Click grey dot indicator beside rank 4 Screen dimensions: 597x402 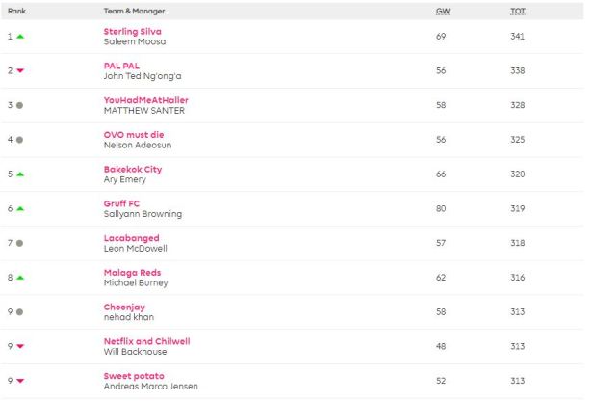click(x=20, y=140)
